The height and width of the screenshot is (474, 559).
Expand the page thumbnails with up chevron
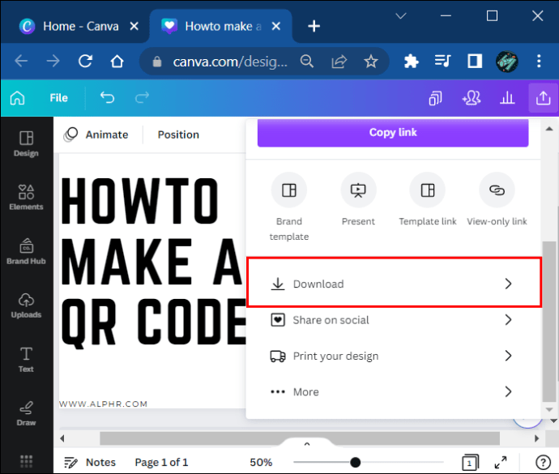[x=306, y=444]
